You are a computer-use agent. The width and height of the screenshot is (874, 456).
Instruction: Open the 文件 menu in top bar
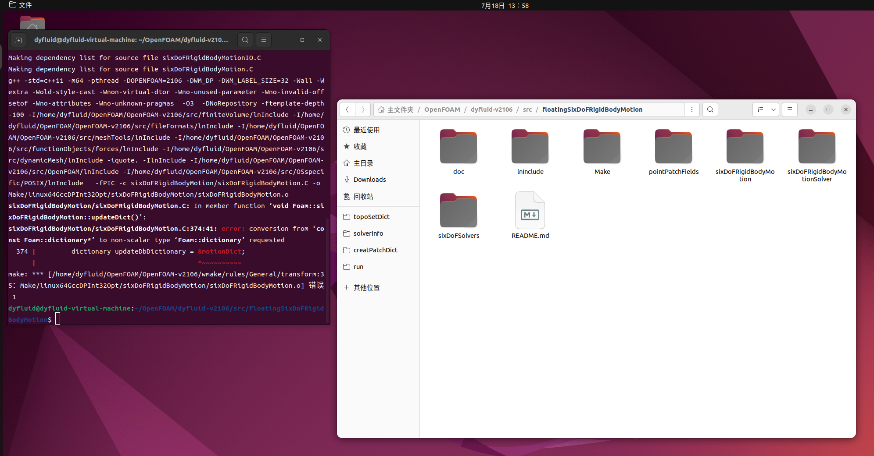coord(20,5)
